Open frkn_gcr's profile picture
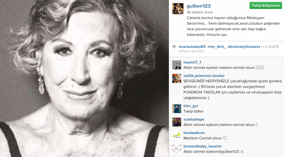 177,109
